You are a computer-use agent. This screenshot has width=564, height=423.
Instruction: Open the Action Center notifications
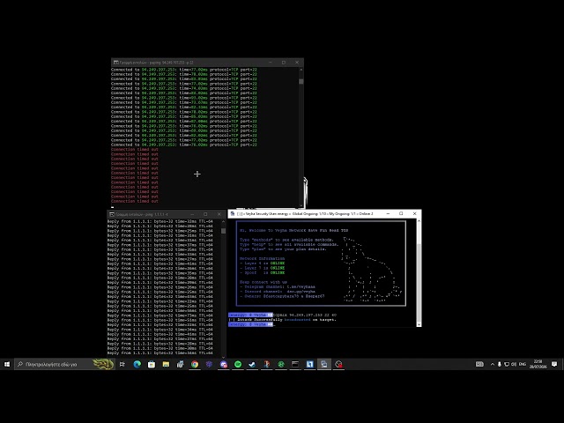554,364
